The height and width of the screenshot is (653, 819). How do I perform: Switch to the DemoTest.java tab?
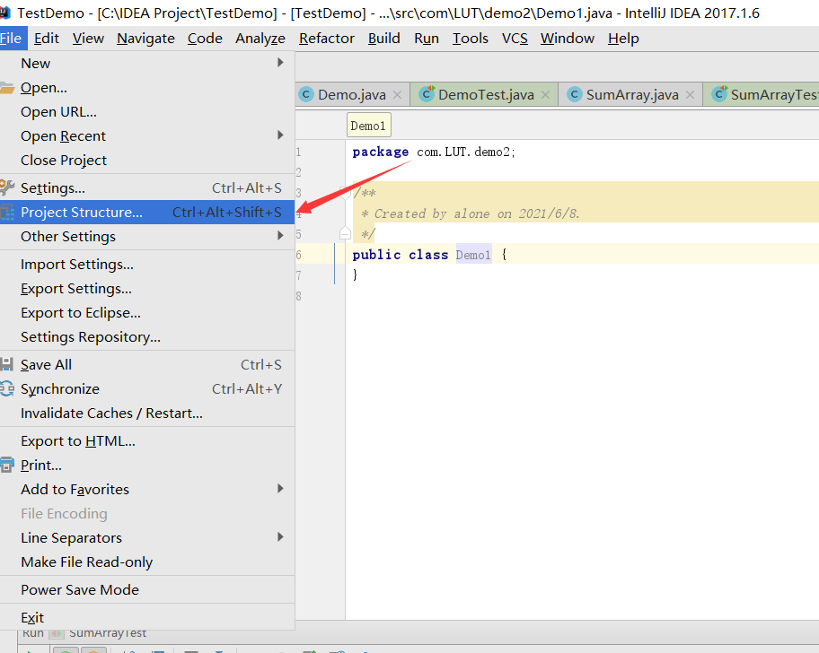[486, 94]
